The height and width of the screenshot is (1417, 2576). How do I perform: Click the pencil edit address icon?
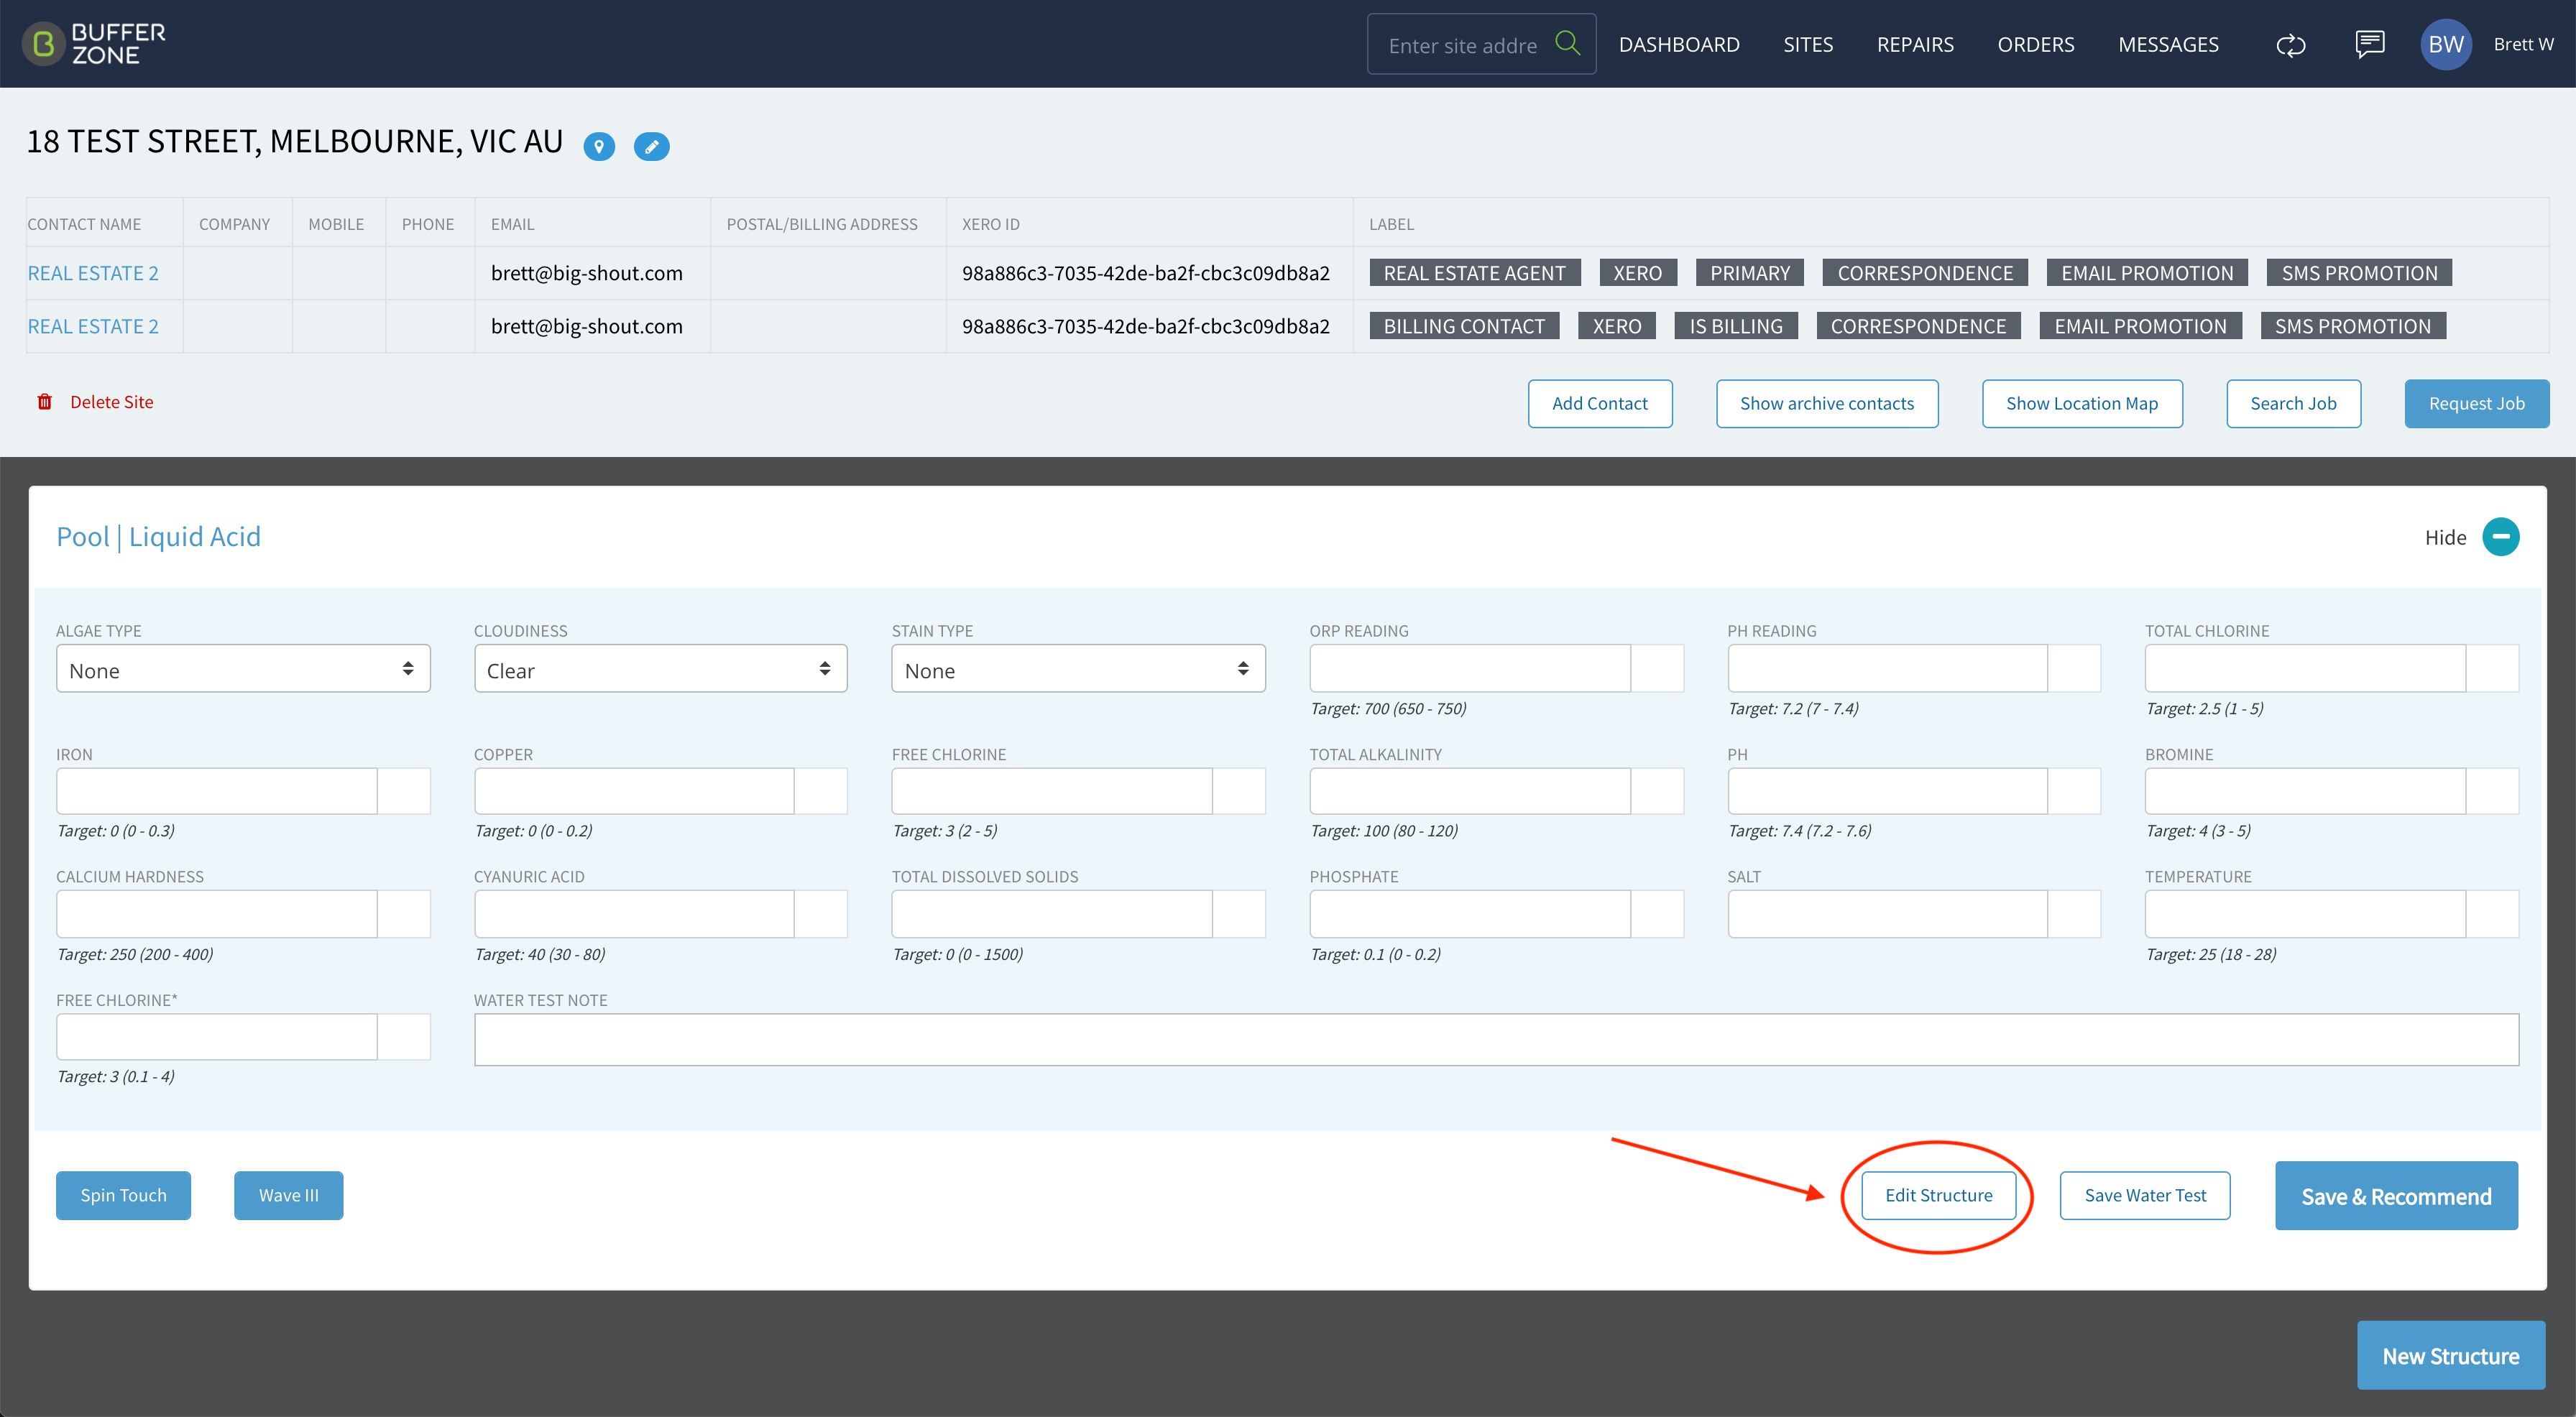(x=651, y=146)
